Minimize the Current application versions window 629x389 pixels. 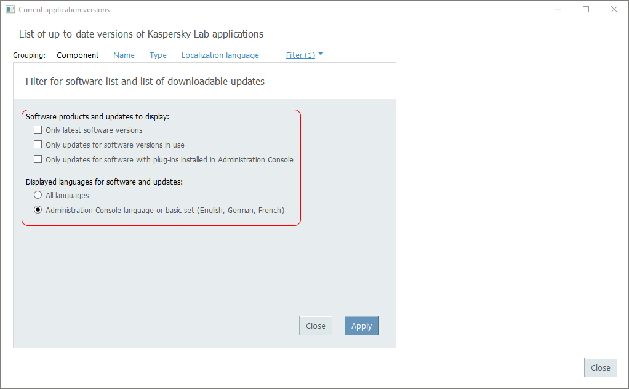coord(558,10)
